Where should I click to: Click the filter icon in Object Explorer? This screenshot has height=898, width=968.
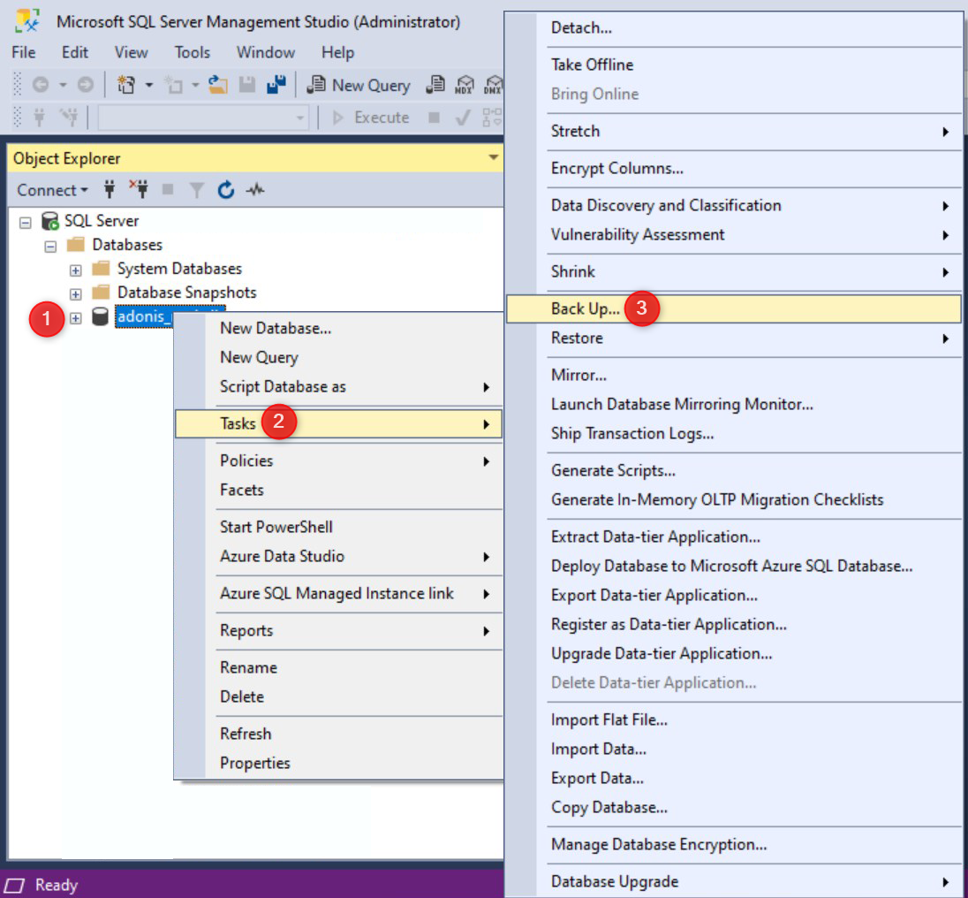(196, 189)
